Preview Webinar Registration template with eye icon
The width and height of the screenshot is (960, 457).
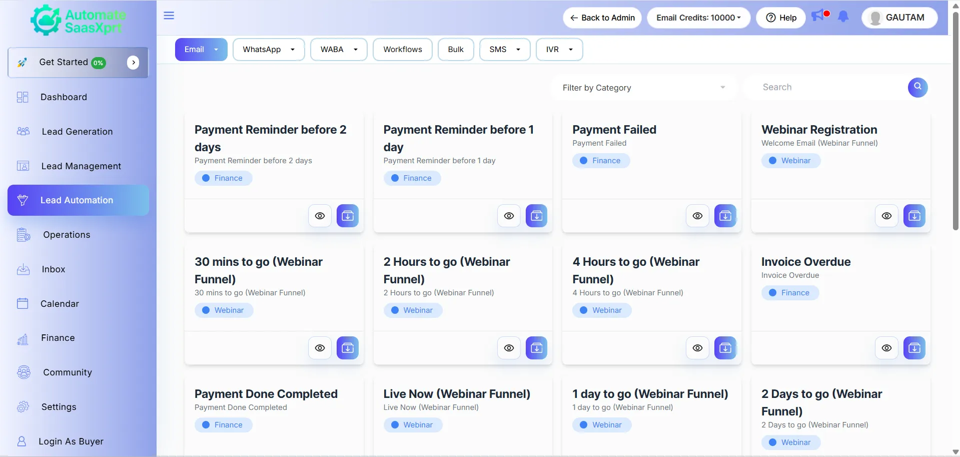[x=886, y=216]
